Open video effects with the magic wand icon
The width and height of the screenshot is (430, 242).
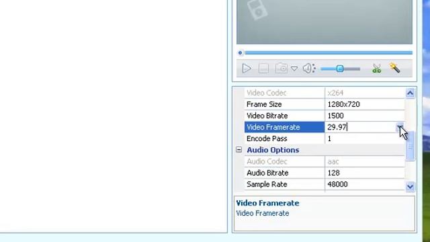point(394,68)
